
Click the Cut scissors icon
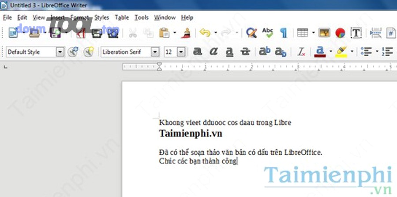click(x=133, y=33)
